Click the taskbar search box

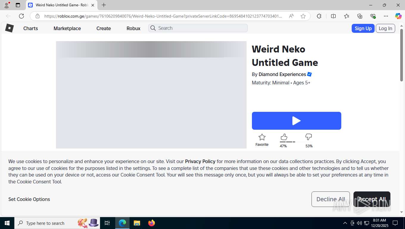tap(57, 223)
